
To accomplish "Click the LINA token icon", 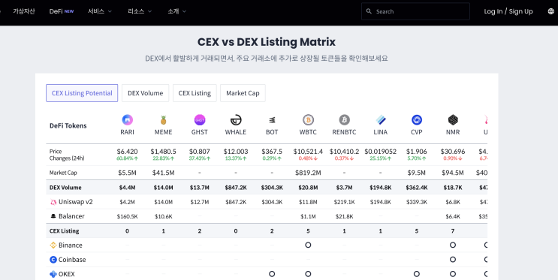I will pyautogui.click(x=381, y=120).
